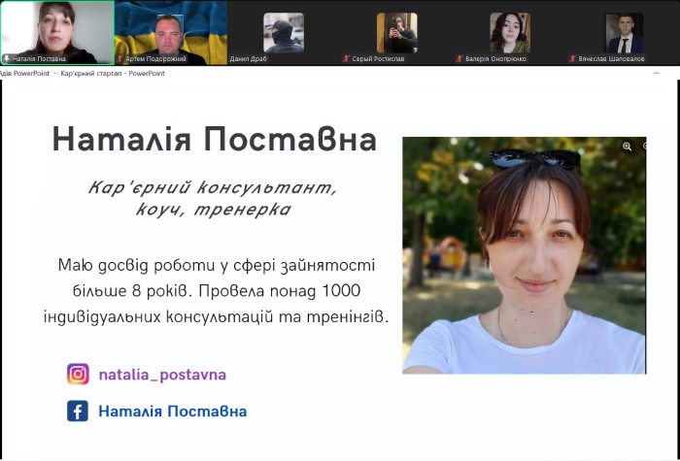Click the muted mic icon beside Артем Подорожний
This screenshot has width=680, height=461.
119,59
